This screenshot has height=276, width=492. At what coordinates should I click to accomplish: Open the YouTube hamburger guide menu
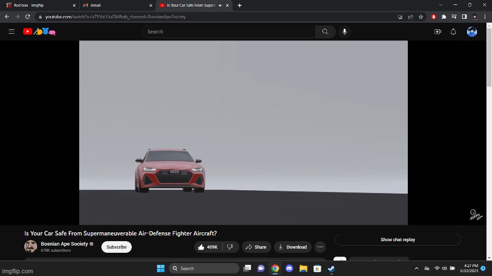point(11,32)
